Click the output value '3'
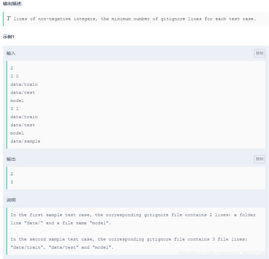Screen dimensions: 269x259 click(12, 182)
